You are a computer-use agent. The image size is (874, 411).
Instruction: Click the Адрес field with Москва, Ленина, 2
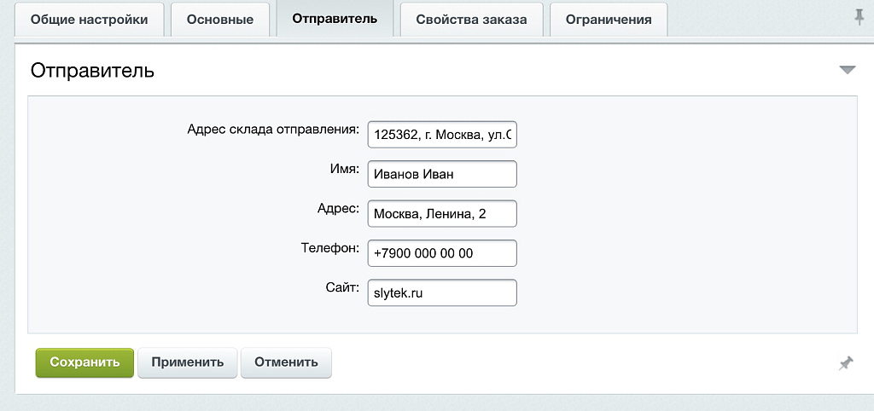pyautogui.click(x=442, y=214)
